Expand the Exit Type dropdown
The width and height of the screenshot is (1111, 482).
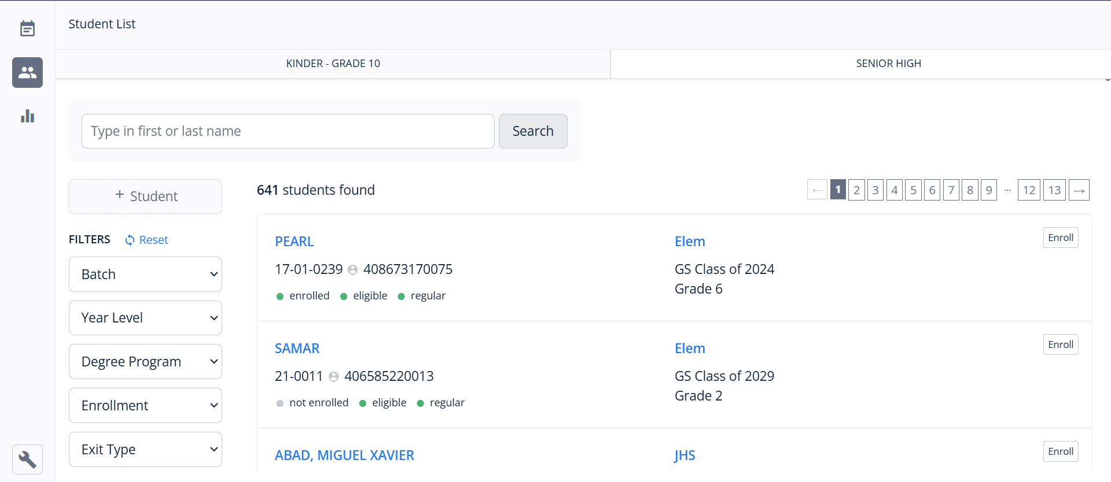pyautogui.click(x=145, y=450)
